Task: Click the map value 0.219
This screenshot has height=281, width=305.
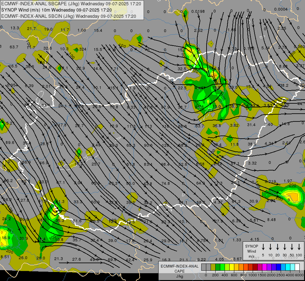Action: click(270, 181)
